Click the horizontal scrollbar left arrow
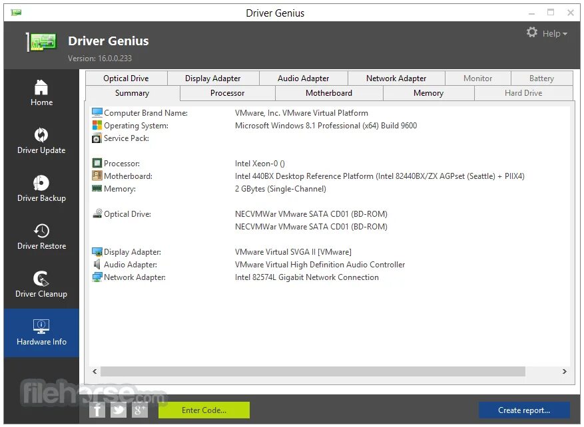Image resolution: width=584 pixels, height=427 pixels. click(95, 371)
